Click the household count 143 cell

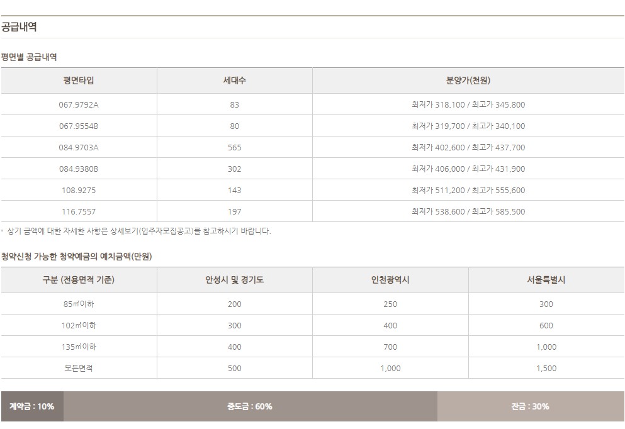click(x=234, y=191)
